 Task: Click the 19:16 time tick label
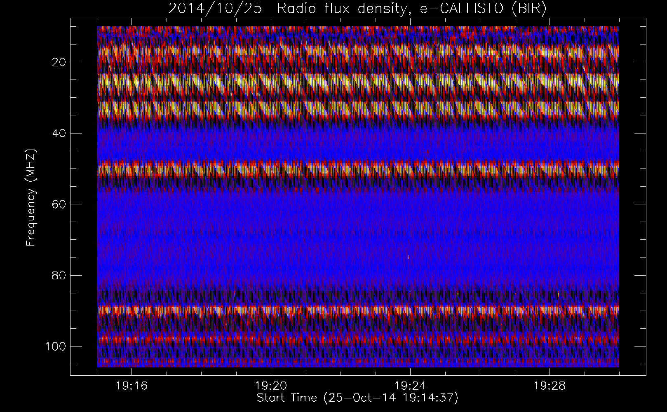(x=132, y=386)
